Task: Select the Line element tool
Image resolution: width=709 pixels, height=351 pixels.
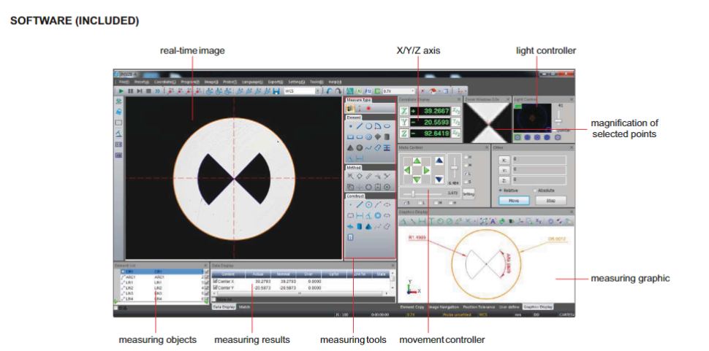Action: click(x=360, y=126)
